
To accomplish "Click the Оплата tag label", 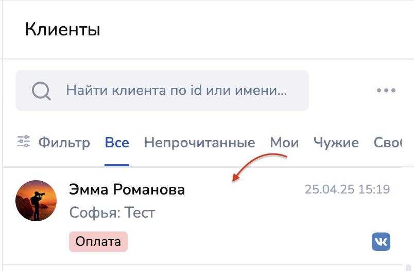I will [98, 242].
